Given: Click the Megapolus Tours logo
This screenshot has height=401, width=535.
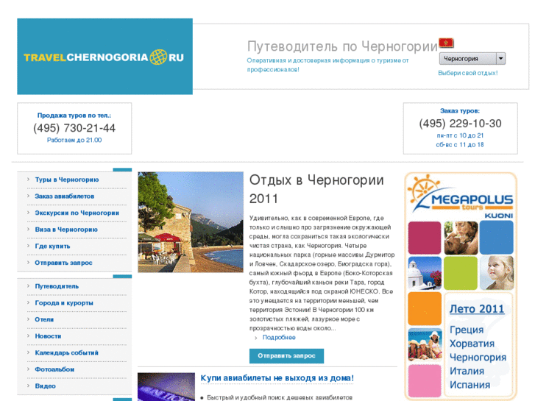Looking at the screenshot, I should tap(461, 195).
